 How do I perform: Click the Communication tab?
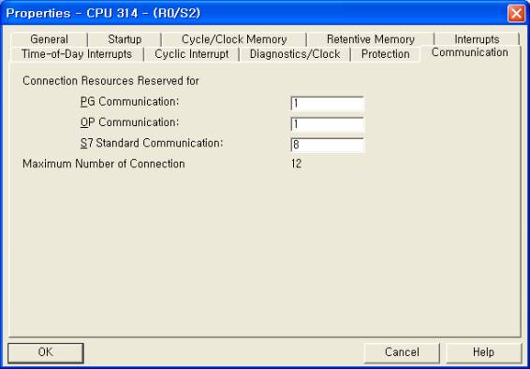click(x=470, y=52)
